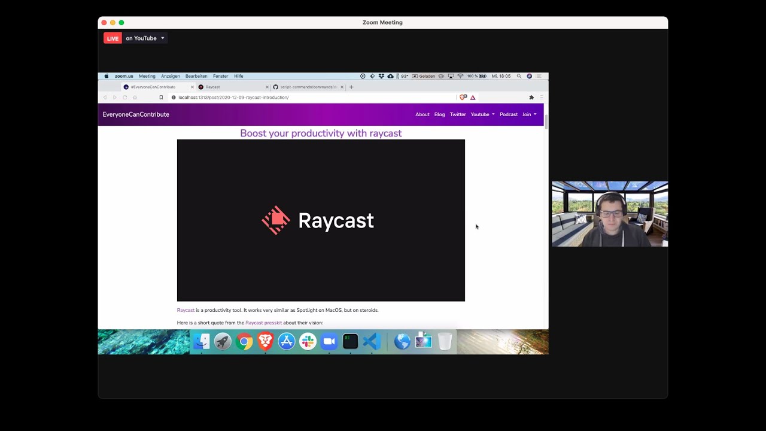Open the cloud upload menu bar icon
766x431 pixels.
pos(390,76)
